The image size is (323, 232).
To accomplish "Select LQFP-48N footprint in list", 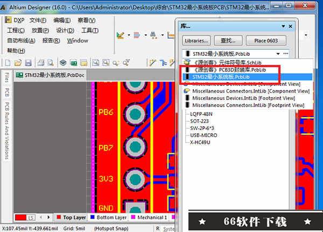I will point(201,114).
